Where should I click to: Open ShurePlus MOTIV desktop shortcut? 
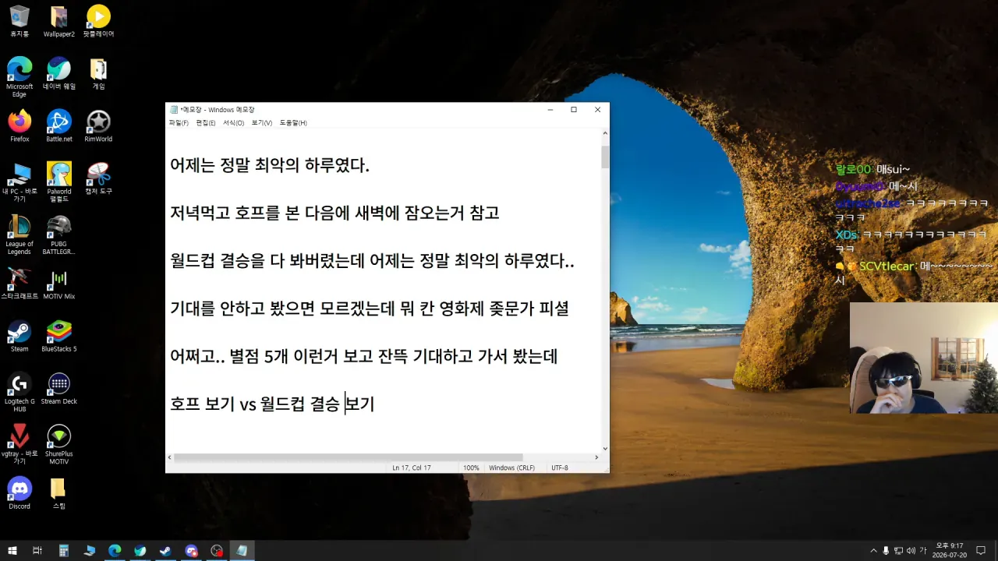pos(59,445)
